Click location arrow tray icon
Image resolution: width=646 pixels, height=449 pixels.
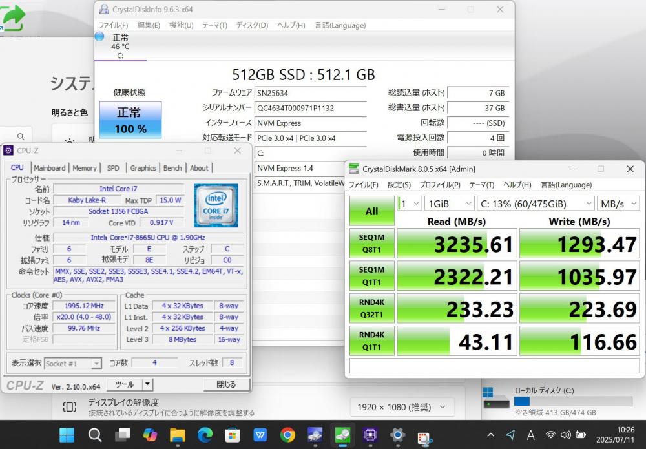coord(510,435)
